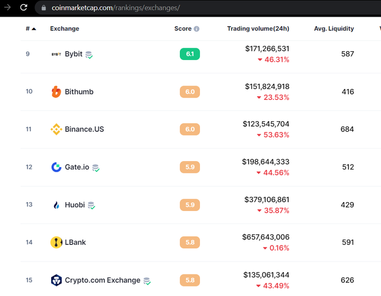
Task: Open the Gate.io exchange link
Action: pyautogui.click(x=77, y=167)
